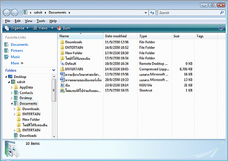Refresh the folder view
This screenshot has height=161, width=228.
(152, 13)
